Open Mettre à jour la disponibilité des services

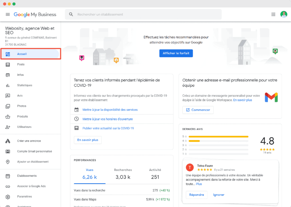click(110, 110)
